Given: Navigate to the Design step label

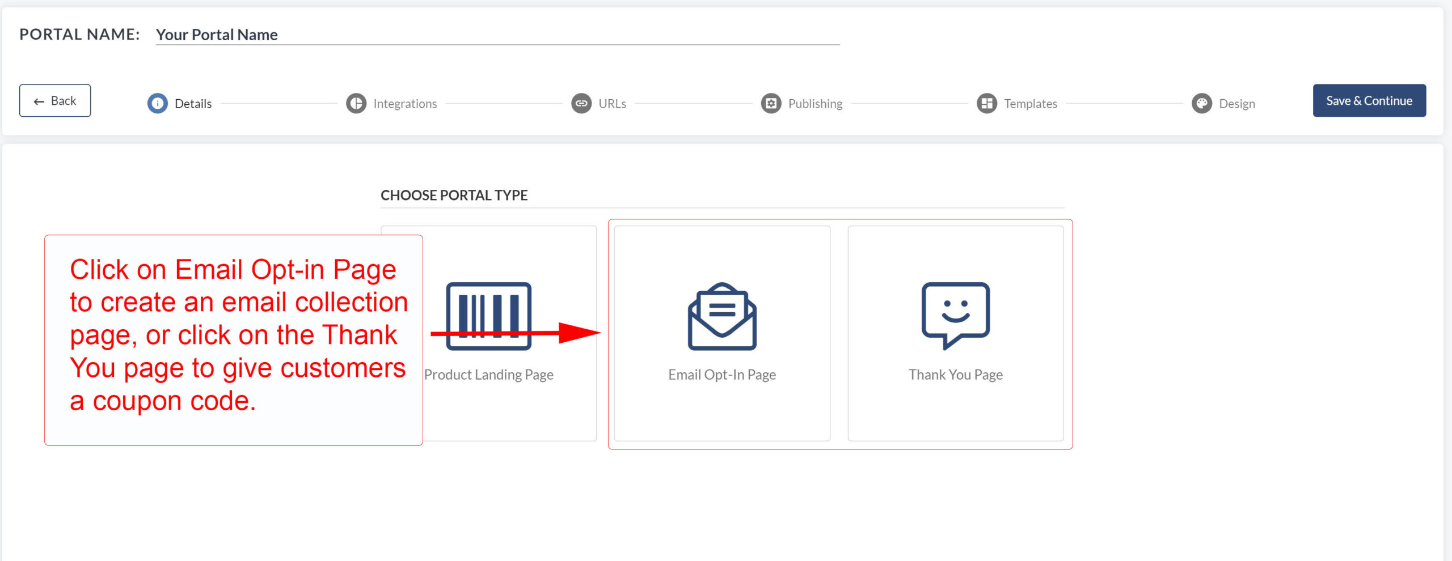Looking at the screenshot, I should tap(1236, 104).
